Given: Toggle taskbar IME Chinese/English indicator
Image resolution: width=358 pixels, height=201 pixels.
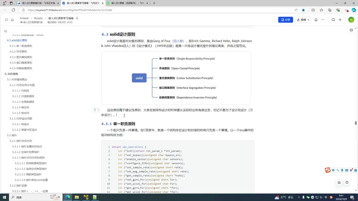Looking at the screenshot, I should 326,197.
